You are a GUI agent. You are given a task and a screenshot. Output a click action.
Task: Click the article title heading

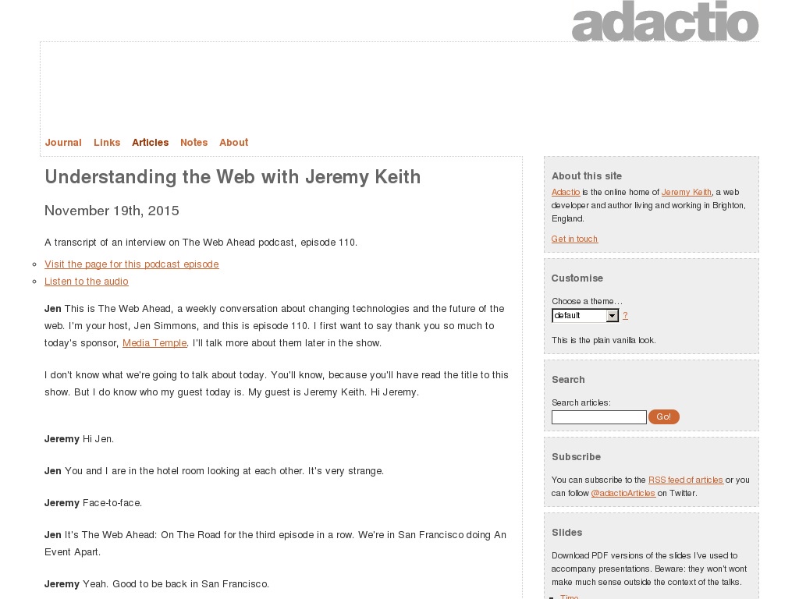[x=233, y=177]
